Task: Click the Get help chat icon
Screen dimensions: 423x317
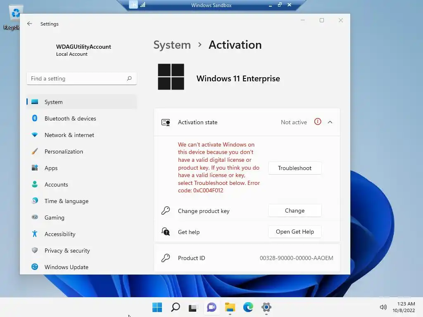Action: click(166, 232)
